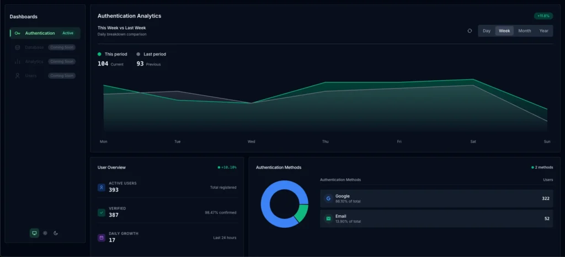Switch chart range to Day
565x257 pixels.
[x=487, y=31]
